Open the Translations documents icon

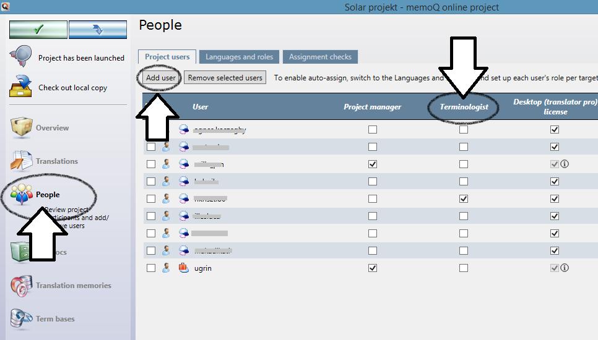click(21, 160)
